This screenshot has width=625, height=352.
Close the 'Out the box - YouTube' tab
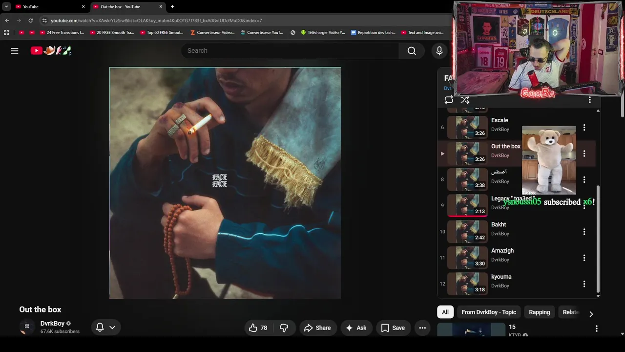(x=161, y=7)
